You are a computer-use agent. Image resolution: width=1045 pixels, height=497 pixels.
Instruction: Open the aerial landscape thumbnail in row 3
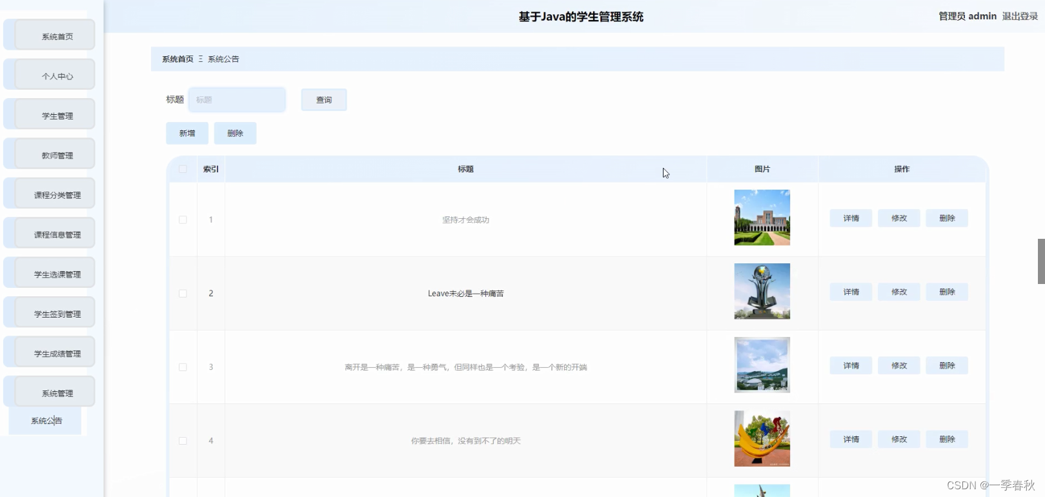pyautogui.click(x=762, y=365)
